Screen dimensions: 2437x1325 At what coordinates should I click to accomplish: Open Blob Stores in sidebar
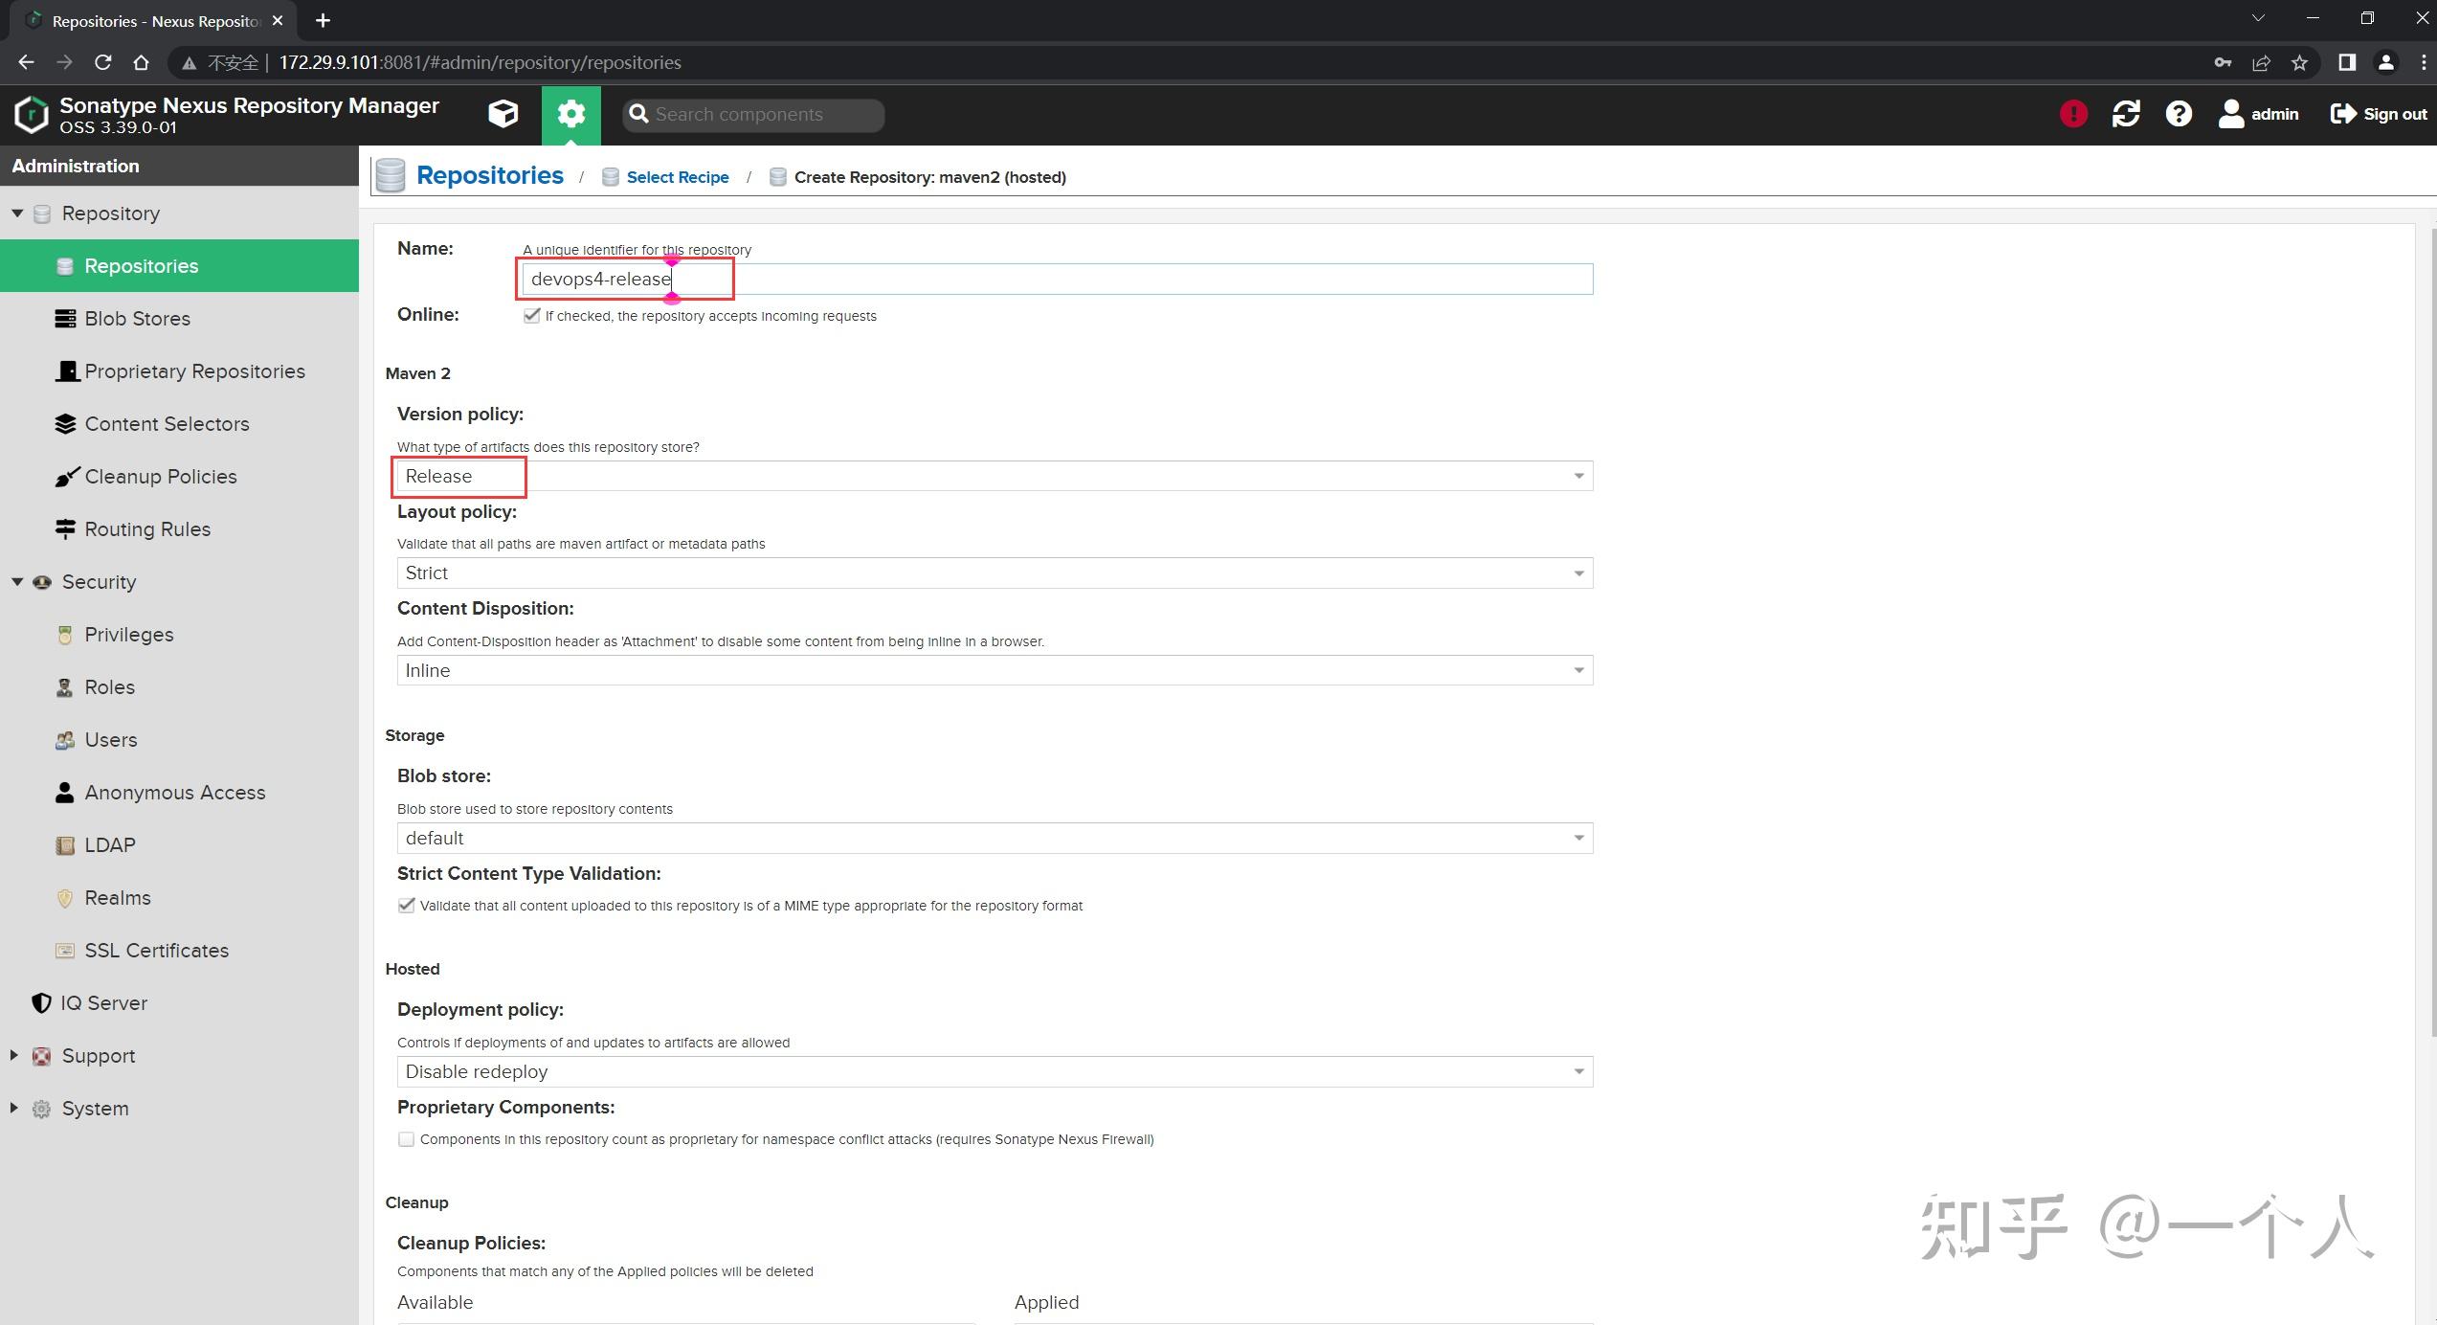137,319
